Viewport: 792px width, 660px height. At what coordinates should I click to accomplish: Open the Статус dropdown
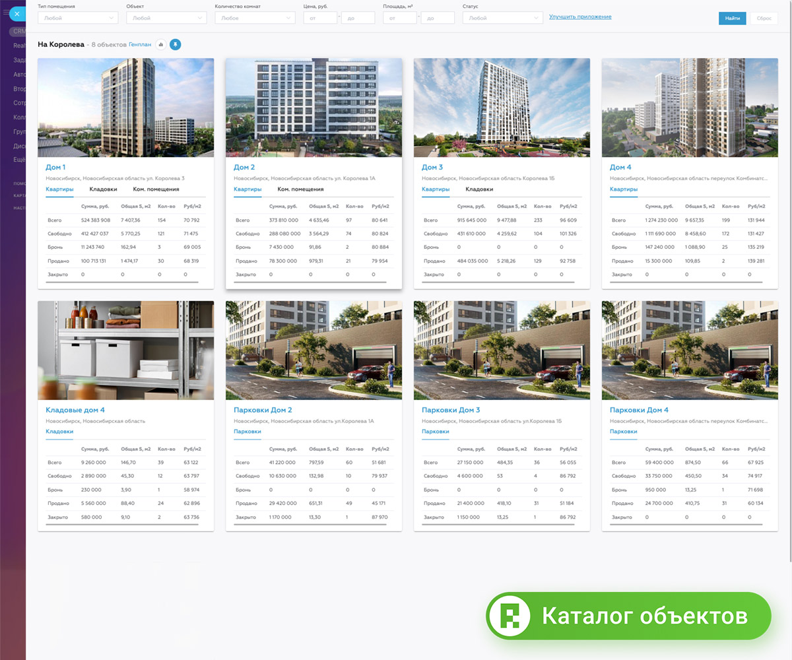(503, 18)
